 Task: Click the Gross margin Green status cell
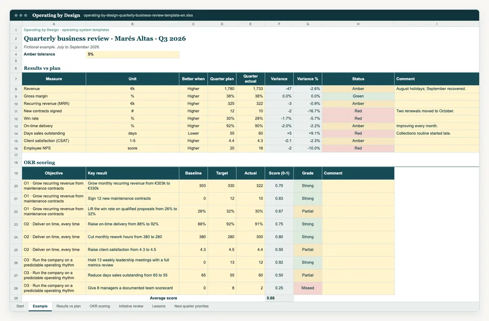click(358, 96)
